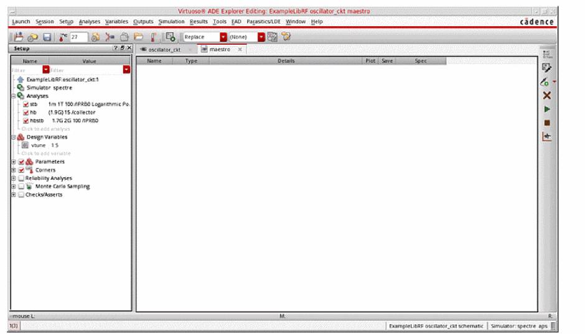Click the green Run simulation arrow

(547, 109)
